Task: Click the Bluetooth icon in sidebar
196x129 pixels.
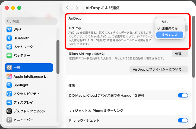Action: [9, 38]
